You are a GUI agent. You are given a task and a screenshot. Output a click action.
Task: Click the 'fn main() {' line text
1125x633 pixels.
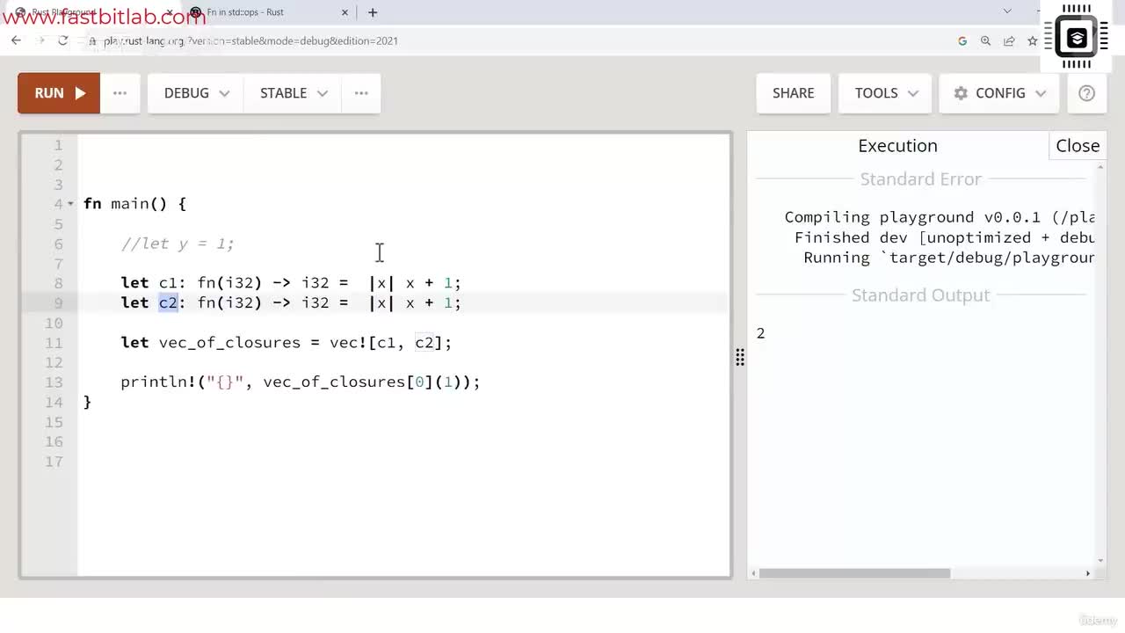click(134, 204)
